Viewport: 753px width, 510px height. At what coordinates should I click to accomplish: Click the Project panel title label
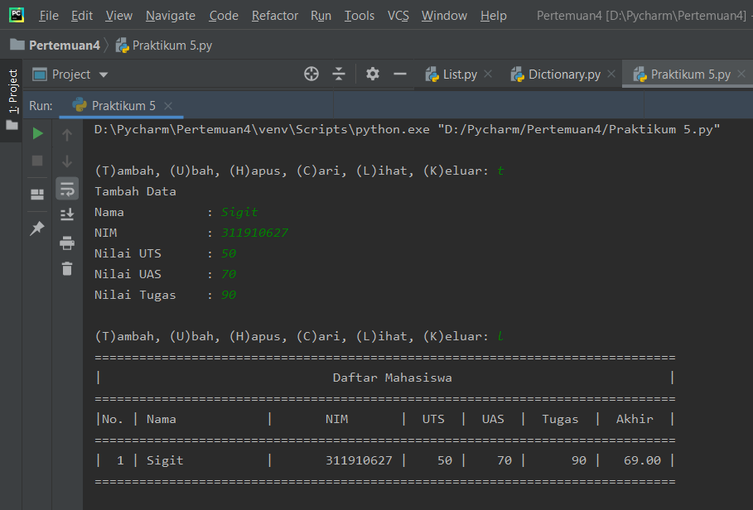point(71,75)
